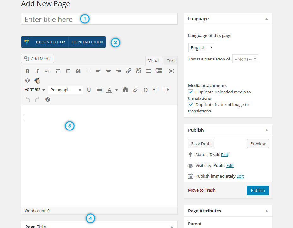293x228 pixels.
Task: Insert a blockquote using the quote icon
Action: [78, 71]
